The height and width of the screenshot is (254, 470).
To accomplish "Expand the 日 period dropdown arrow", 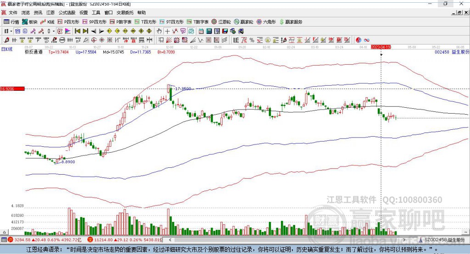I will (x=11, y=31).
